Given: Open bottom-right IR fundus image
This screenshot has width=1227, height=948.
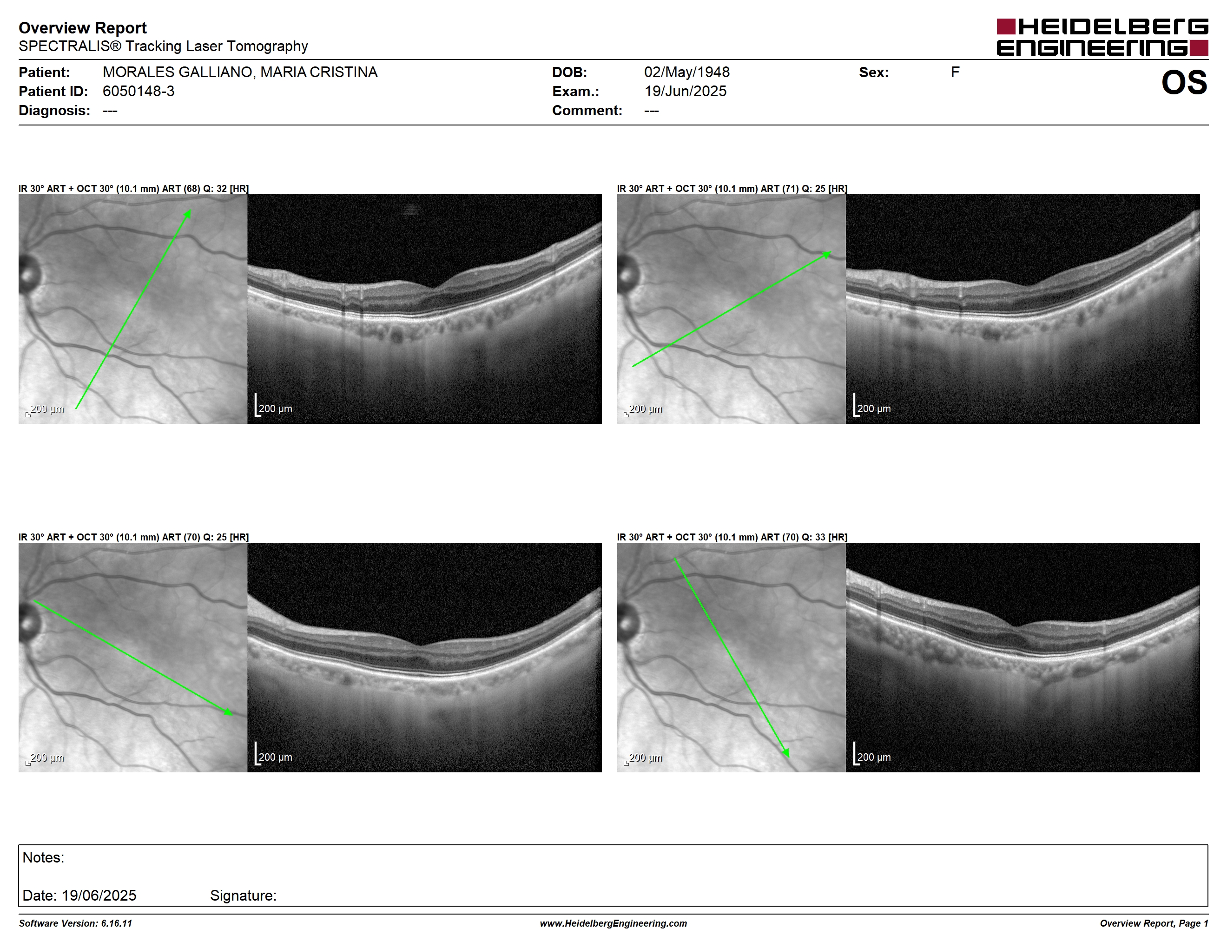Looking at the screenshot, I should pos(732,657).
